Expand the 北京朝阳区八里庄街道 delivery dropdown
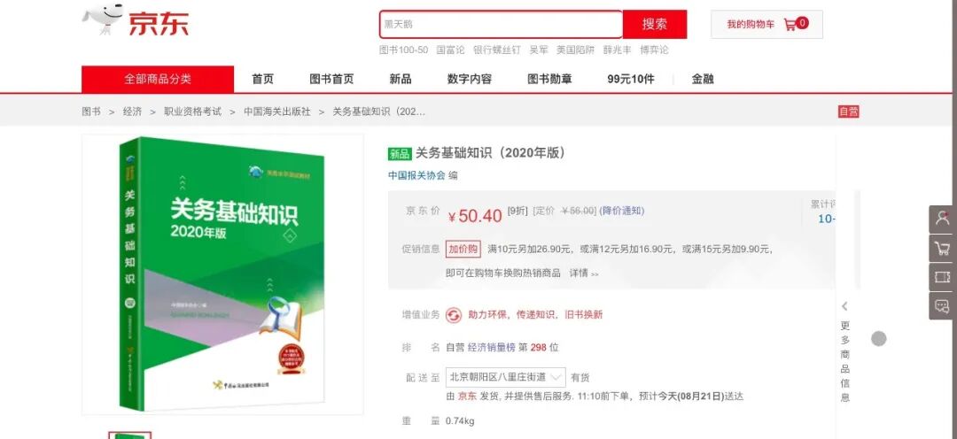 pos(505,377)
